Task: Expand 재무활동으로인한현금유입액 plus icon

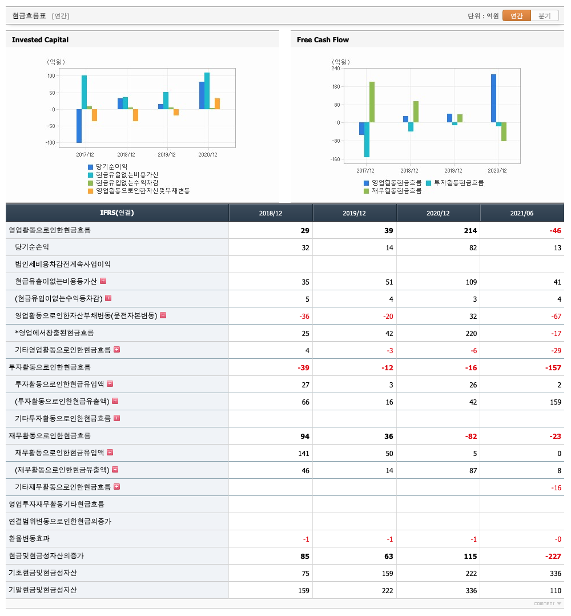Action: (110, 452)
